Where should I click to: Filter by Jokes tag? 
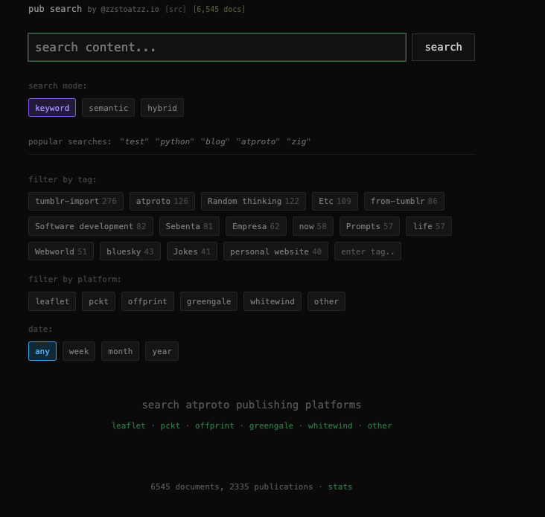[192, 251]
